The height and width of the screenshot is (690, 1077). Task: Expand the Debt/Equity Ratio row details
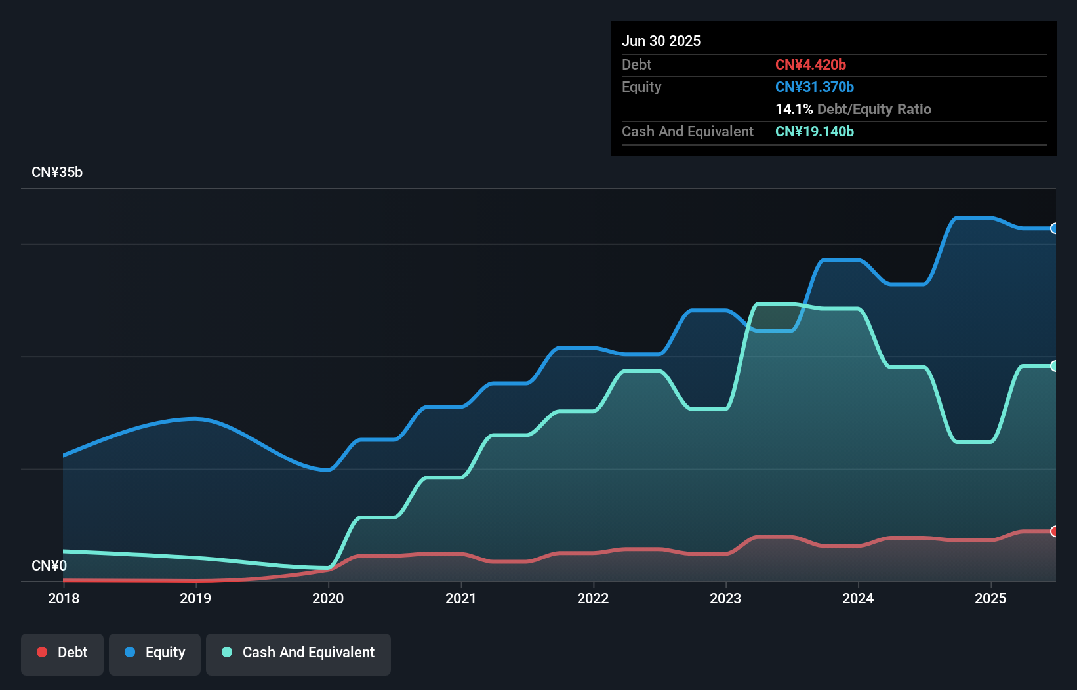point(853,109)
